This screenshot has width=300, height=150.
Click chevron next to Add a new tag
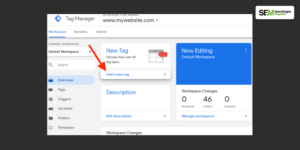(x=165, y=74)
